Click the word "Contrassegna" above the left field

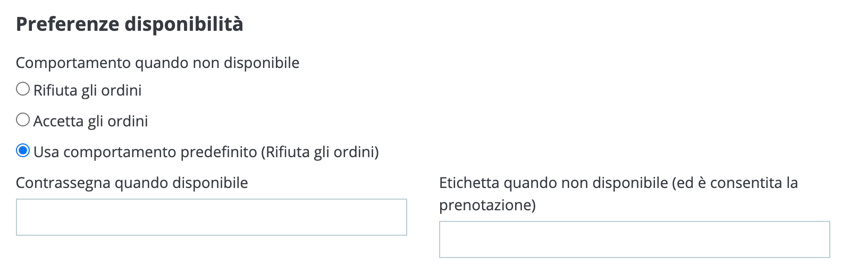(x=63, y=183)
